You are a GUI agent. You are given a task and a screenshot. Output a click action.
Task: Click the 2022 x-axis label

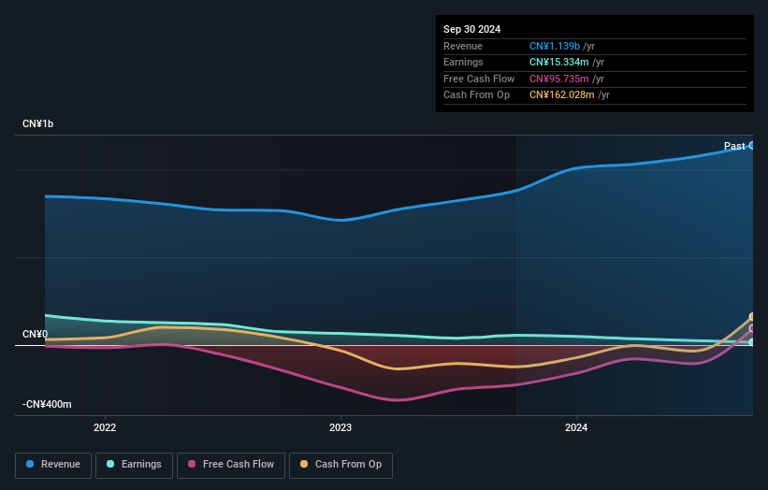[x=105, y=427]
